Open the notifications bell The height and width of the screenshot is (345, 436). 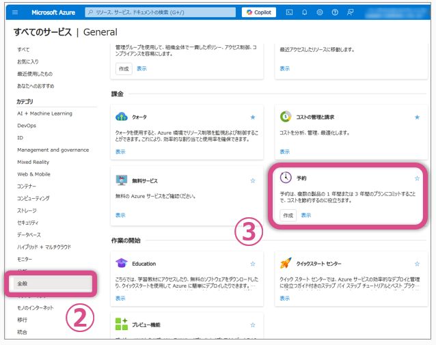[305, 12]
